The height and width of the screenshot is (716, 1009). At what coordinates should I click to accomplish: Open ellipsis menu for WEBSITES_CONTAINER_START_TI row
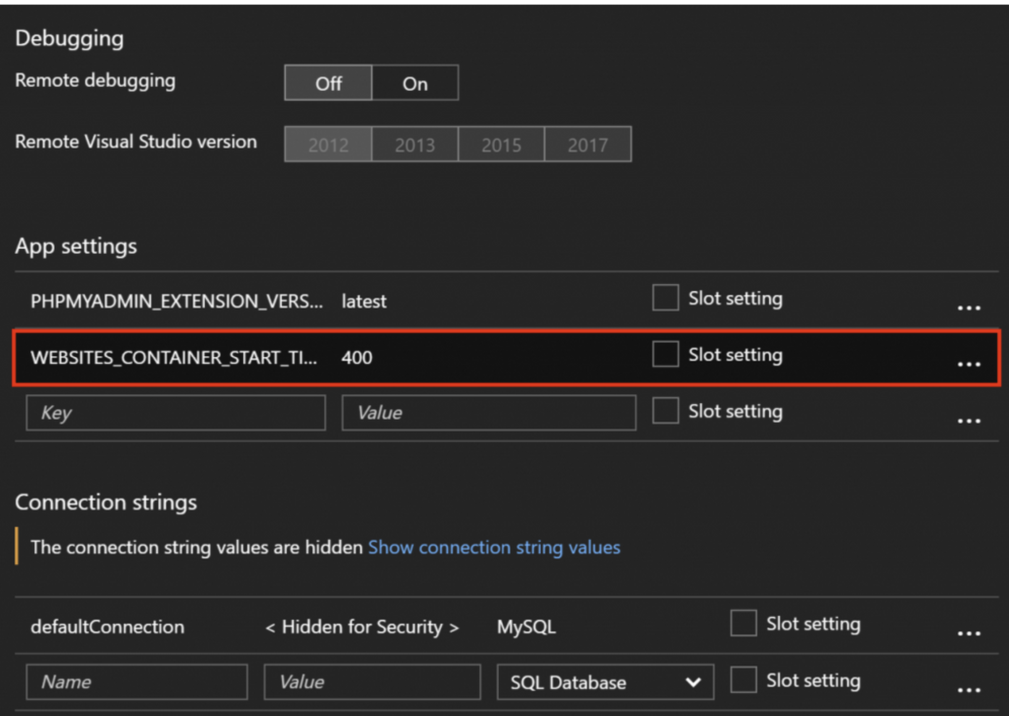coord(968,364)
